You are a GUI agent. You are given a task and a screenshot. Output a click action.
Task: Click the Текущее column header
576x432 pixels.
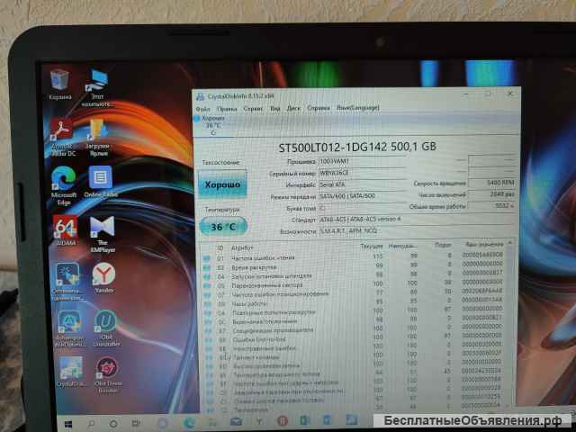(372, 246)
